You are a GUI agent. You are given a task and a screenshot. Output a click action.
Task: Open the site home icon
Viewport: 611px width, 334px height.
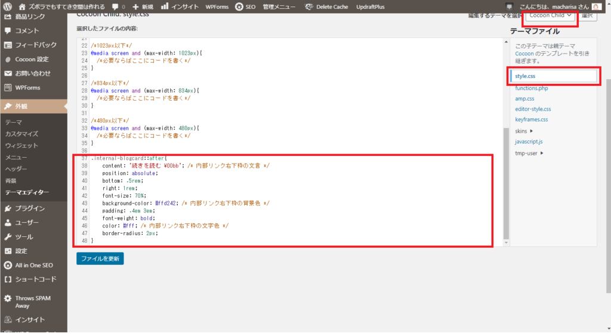22,7
